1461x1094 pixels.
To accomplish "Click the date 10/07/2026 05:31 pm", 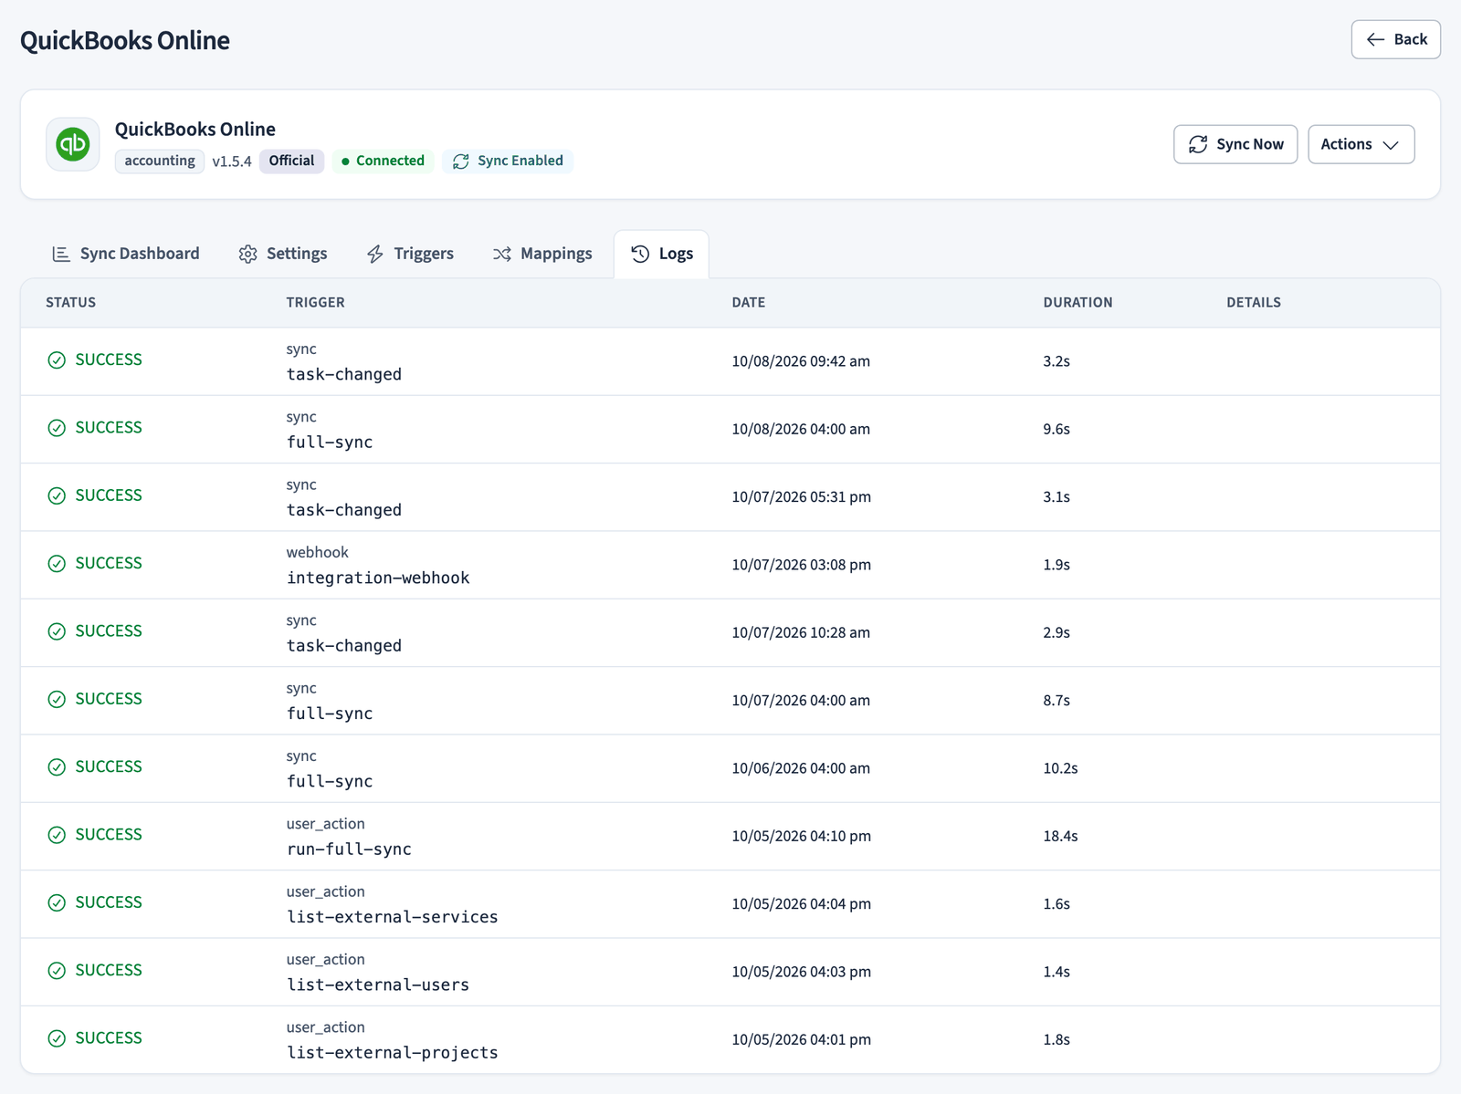I will pyautogui.click(x=801, y=497).
